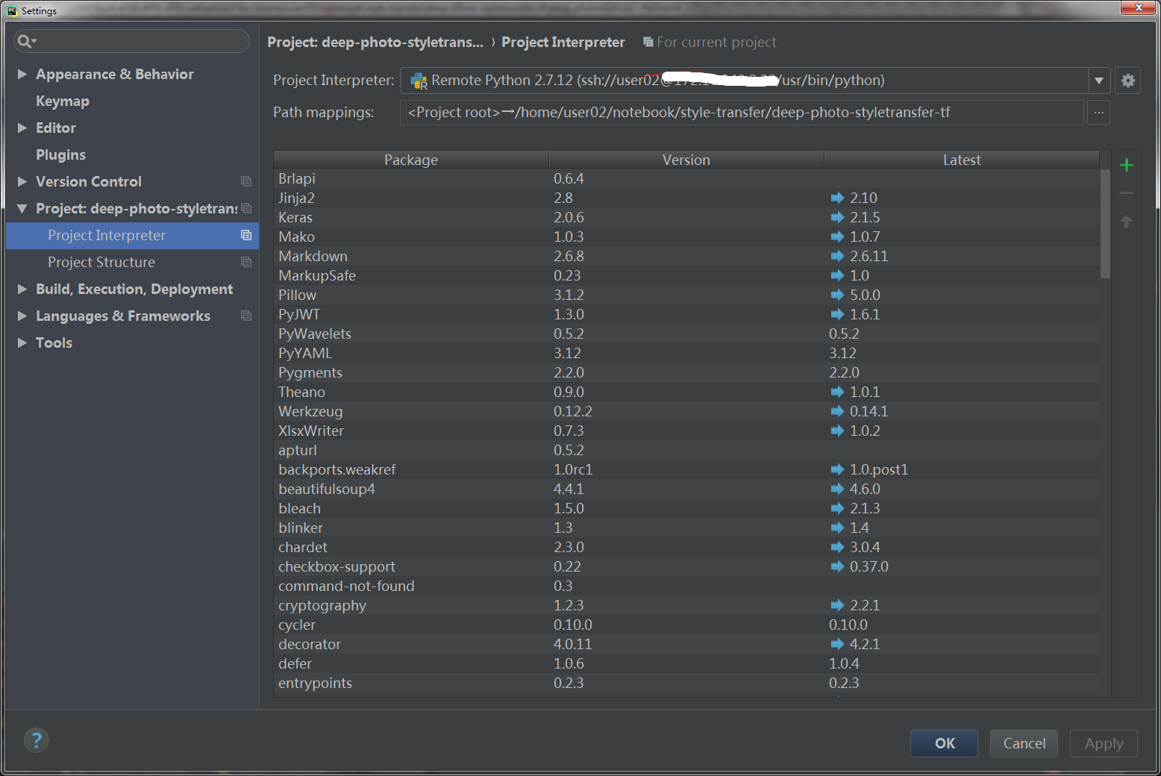This screenshot has height=776, width=1161.
Task: Expand the Tools settings section
Action: (22, 342)
